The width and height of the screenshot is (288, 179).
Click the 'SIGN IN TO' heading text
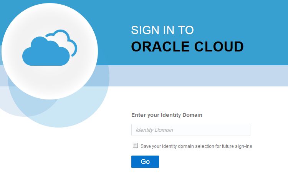(162, 30)
